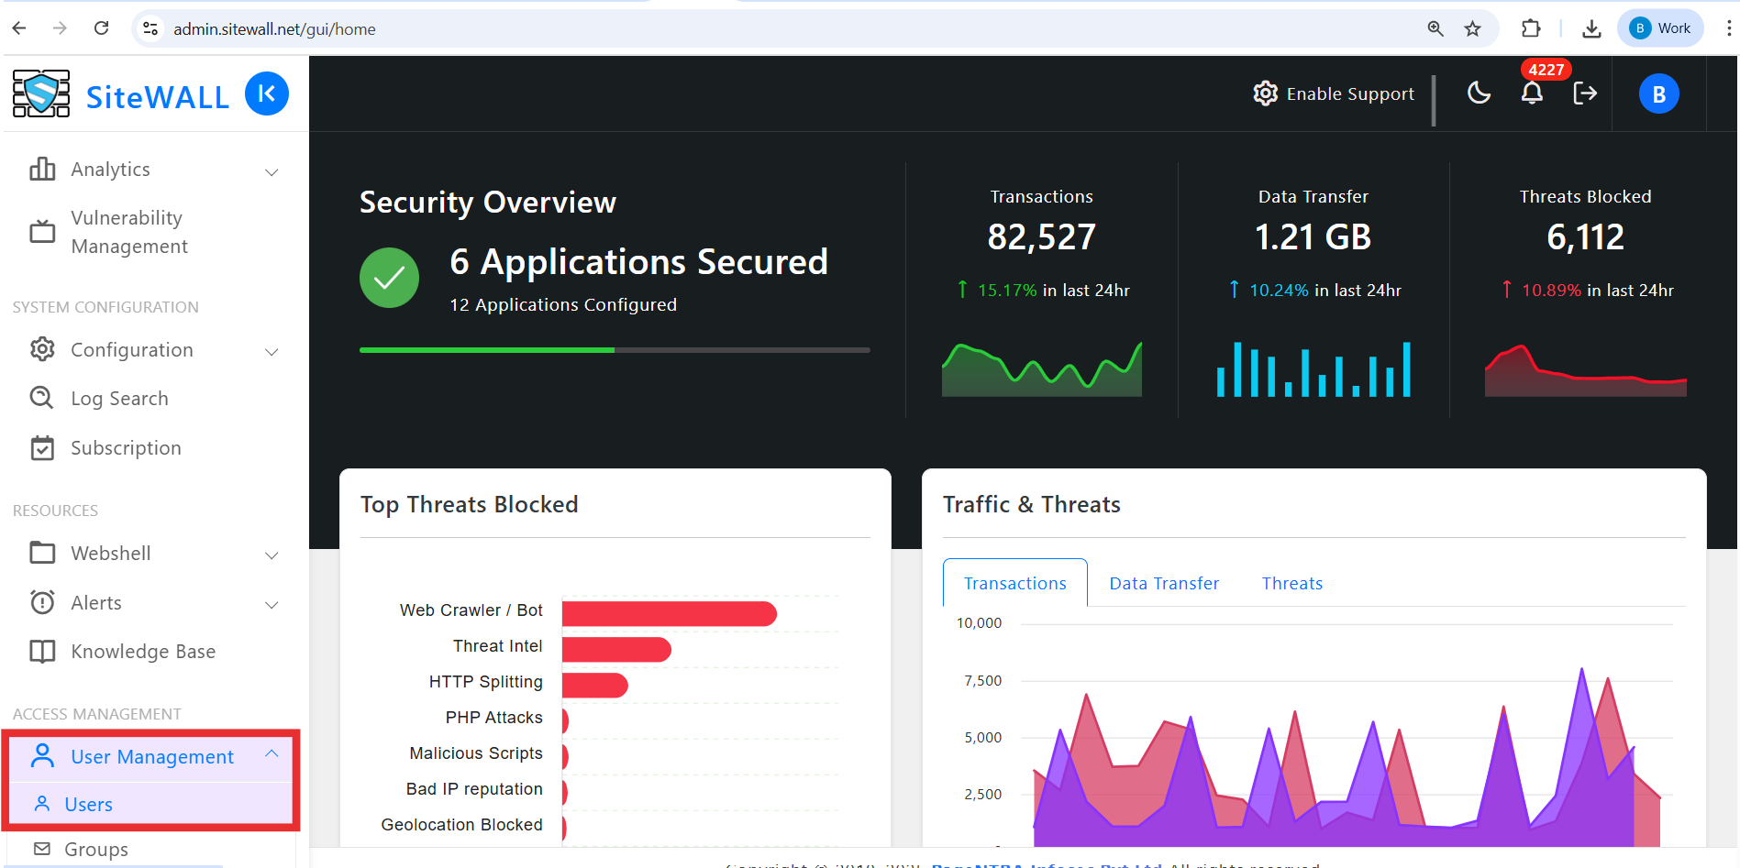Open the blue B profile avatar
The height and width of the screenshot is (868, 1740).
1658,94
